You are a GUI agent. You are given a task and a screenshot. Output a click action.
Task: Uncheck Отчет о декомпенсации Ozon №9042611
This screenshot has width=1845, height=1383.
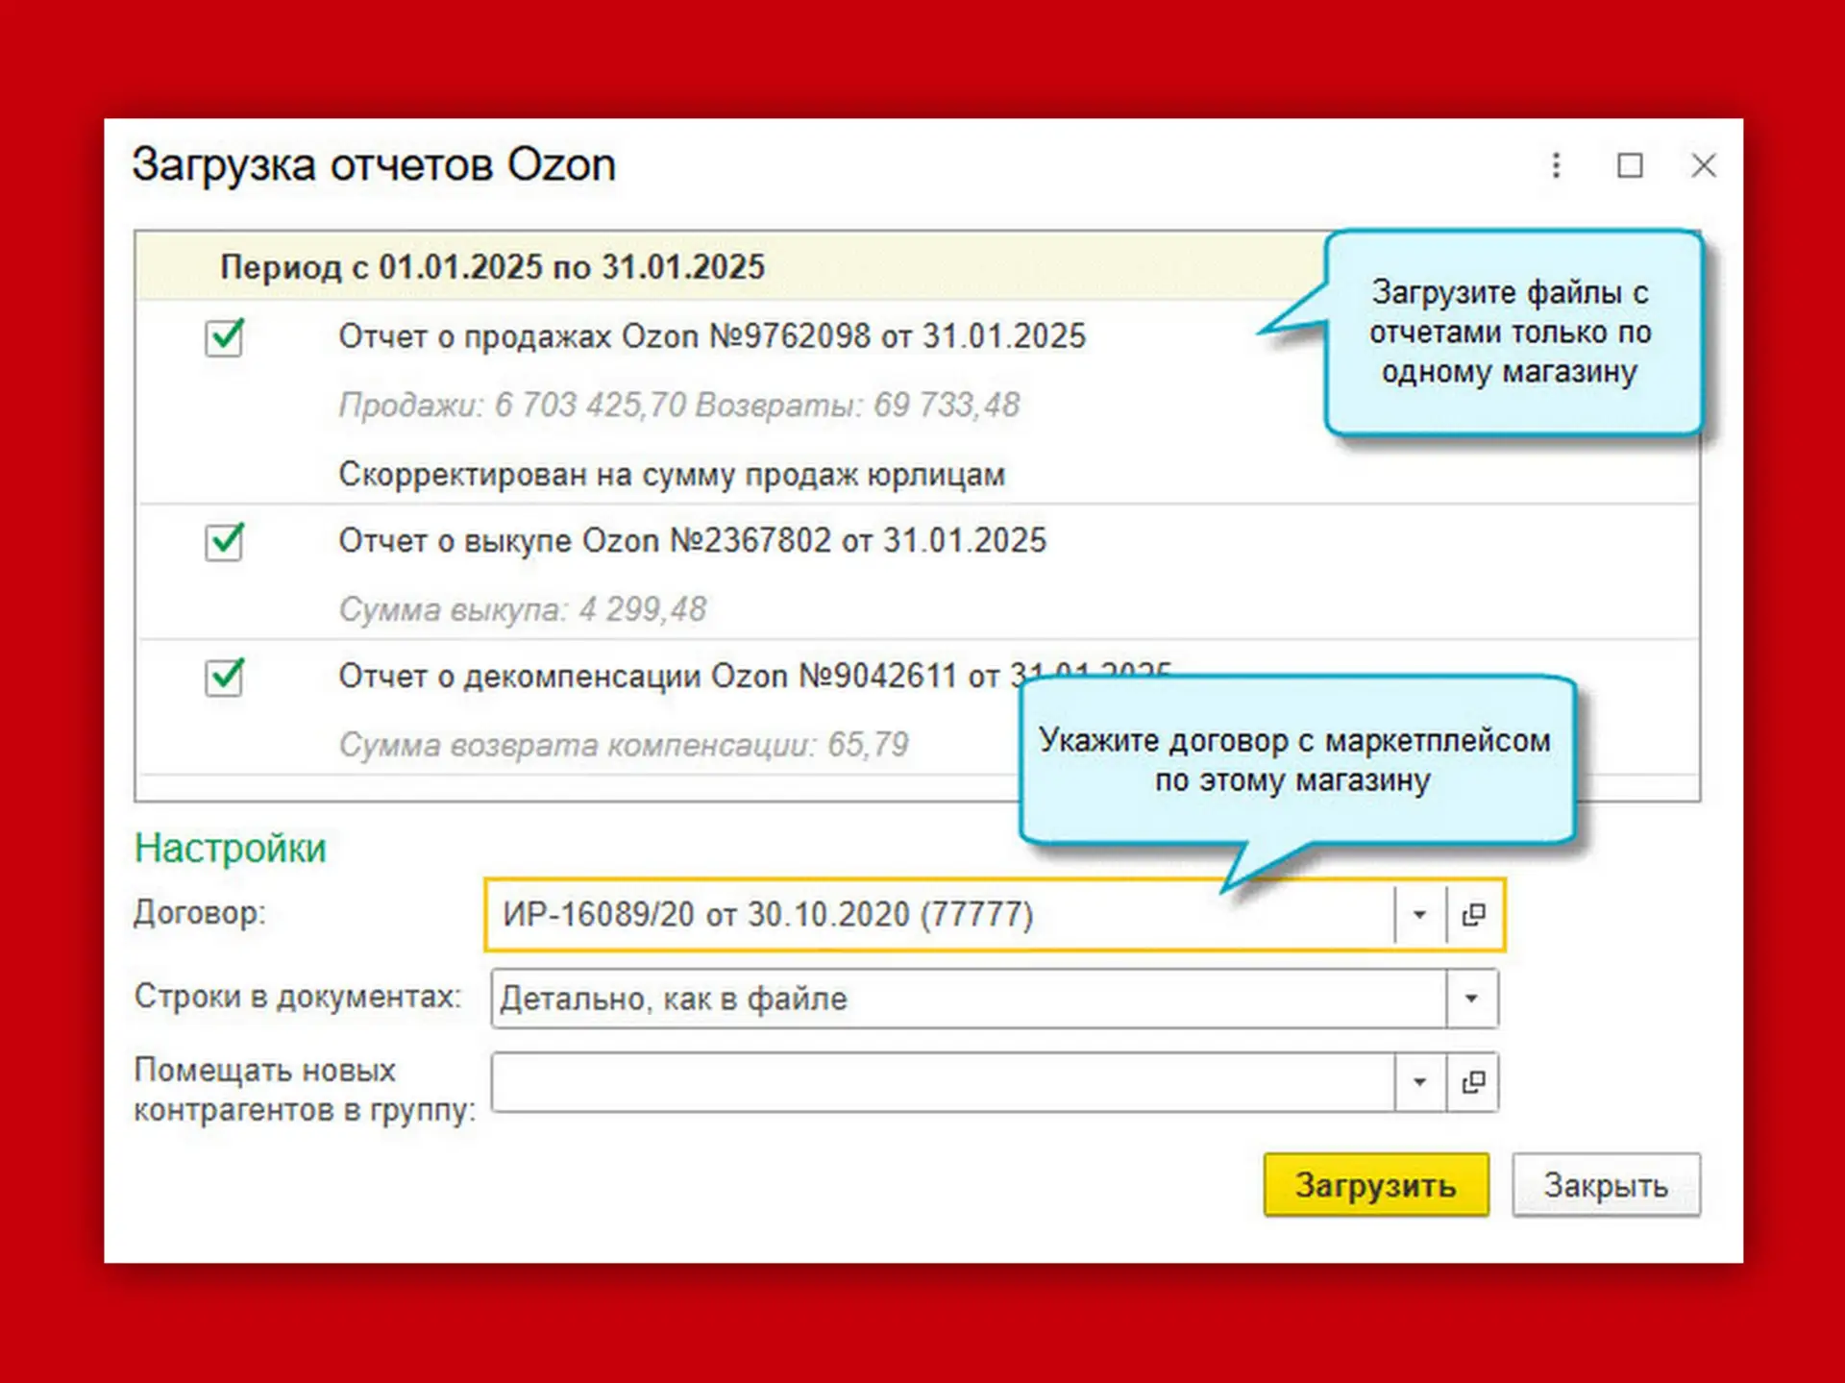[224, 677]
